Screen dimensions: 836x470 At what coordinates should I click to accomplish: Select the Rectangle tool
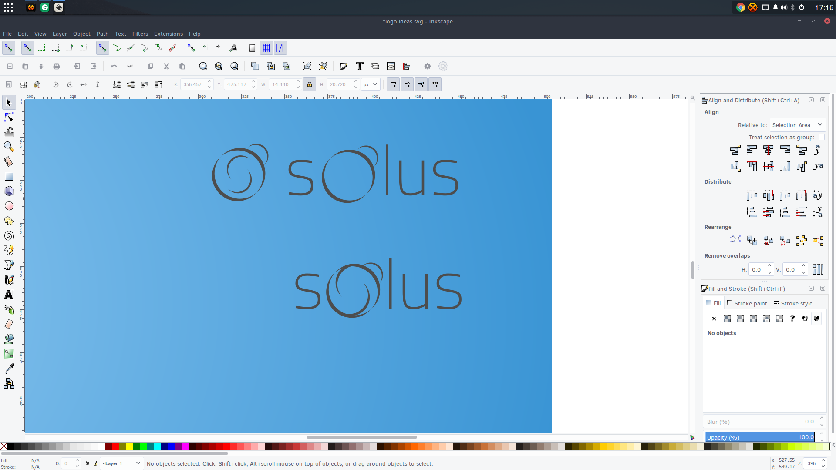[x=9, y=176]
